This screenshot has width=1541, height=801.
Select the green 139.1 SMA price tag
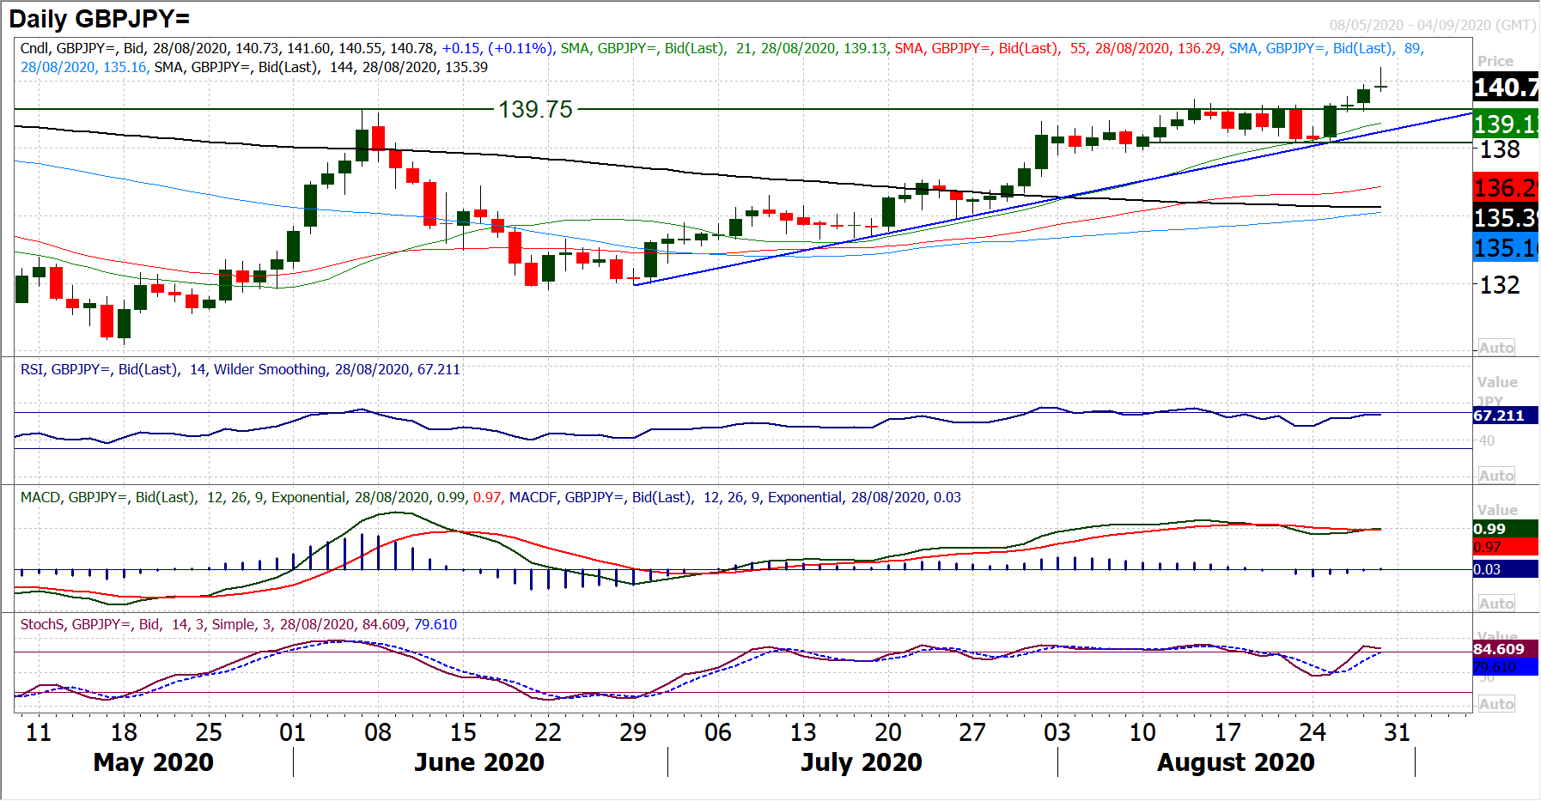[1505, 124]
